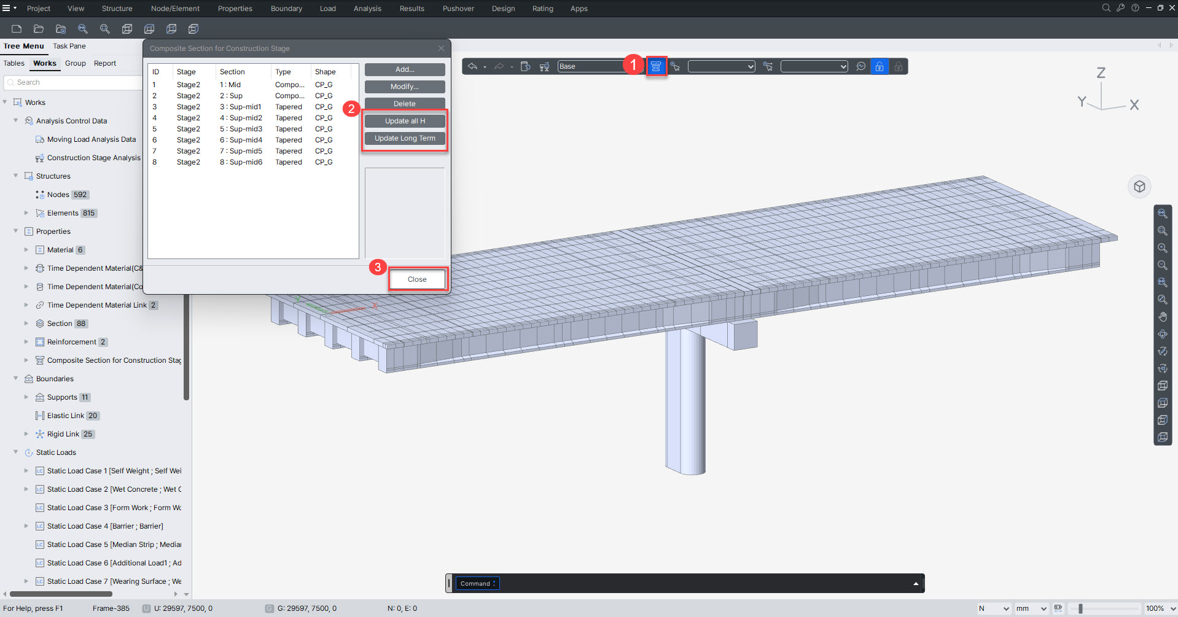Open the hamburger main menu

coord(6,8)
